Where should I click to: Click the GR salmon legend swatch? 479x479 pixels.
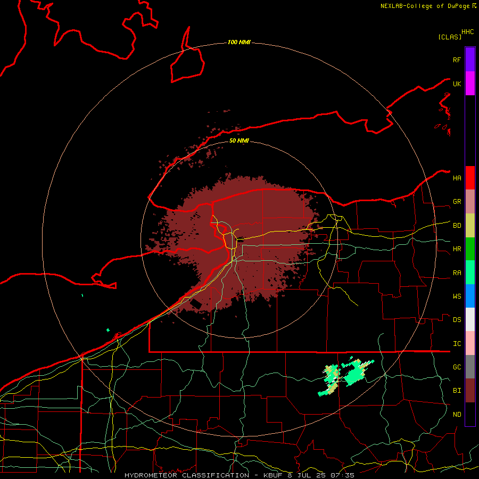pyautogui.click(x=470, y=202)
